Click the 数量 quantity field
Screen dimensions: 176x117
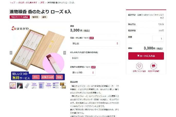coord(158,39)
